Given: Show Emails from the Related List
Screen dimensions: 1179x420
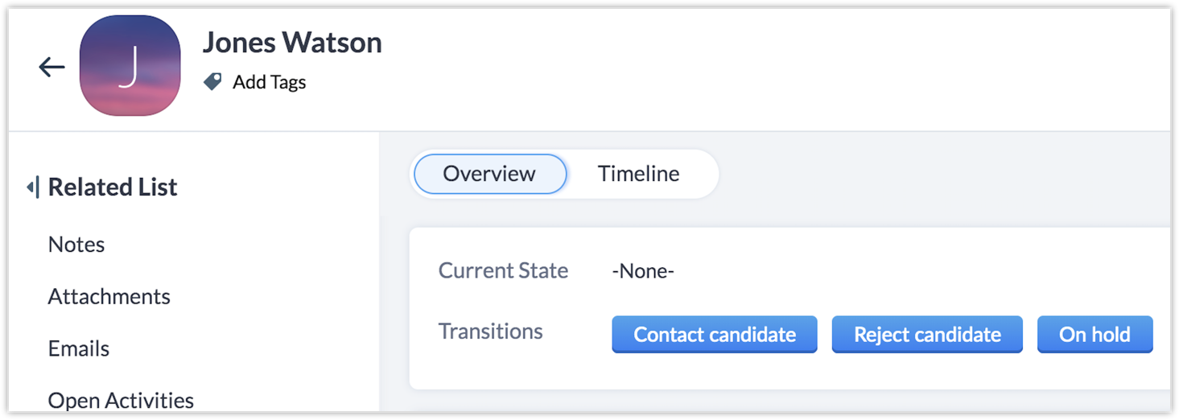Looking at the screenshot, I should tap(79, 349).
